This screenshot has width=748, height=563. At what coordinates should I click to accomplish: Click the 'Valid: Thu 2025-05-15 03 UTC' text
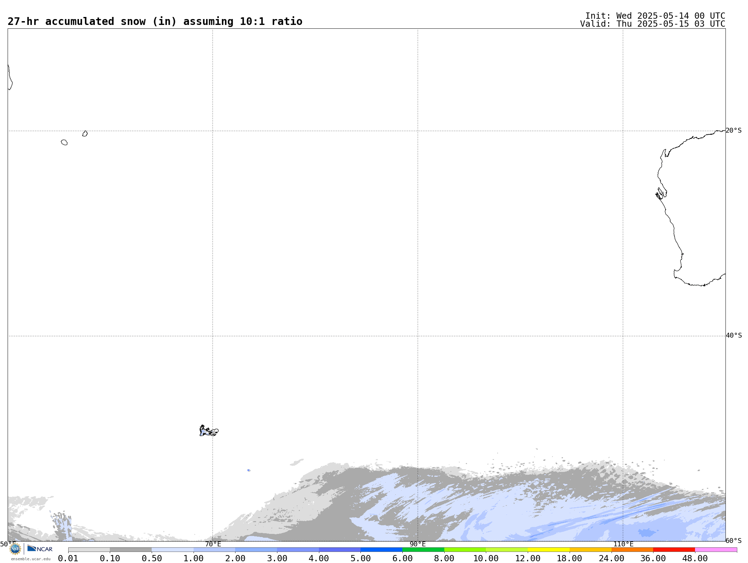653,24
